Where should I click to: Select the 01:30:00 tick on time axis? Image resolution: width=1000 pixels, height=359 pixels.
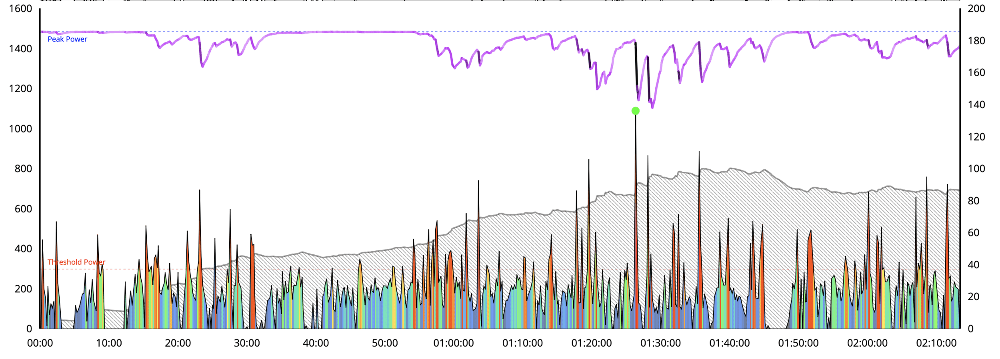tap(660, 343)
